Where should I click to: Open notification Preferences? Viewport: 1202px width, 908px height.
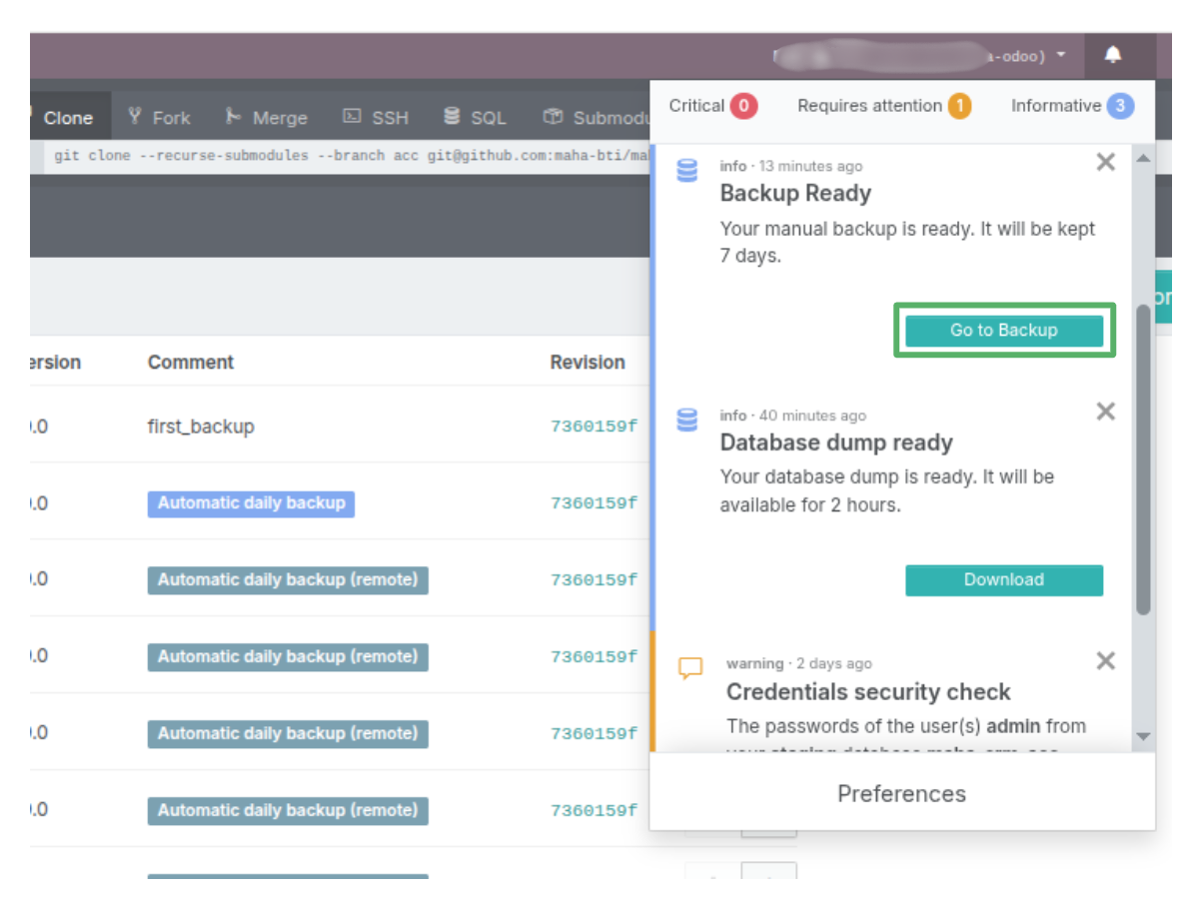901,794
